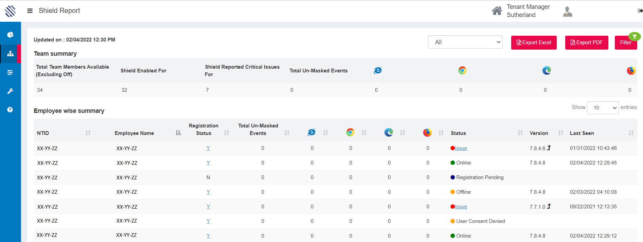Open the team hierarchy sidebar icon

(10, 54)
